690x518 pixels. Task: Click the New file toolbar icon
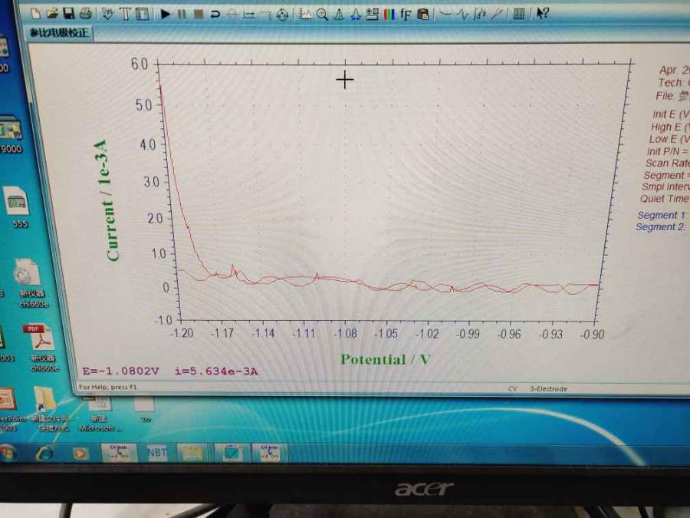(x=35, y=14)
